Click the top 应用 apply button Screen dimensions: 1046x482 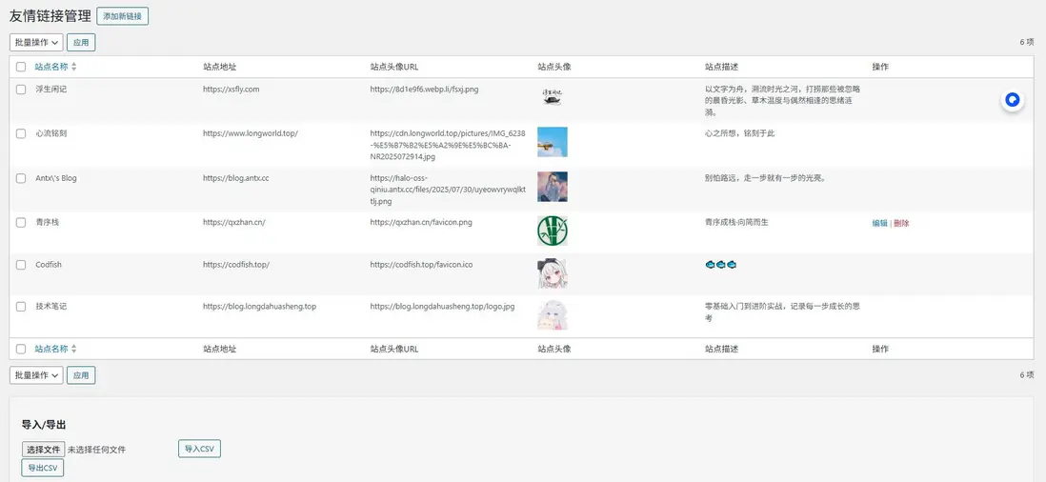(81, 43)
